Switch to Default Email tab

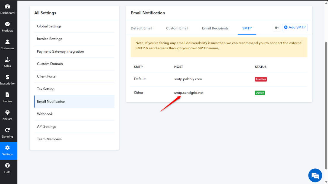pos(141,28)
